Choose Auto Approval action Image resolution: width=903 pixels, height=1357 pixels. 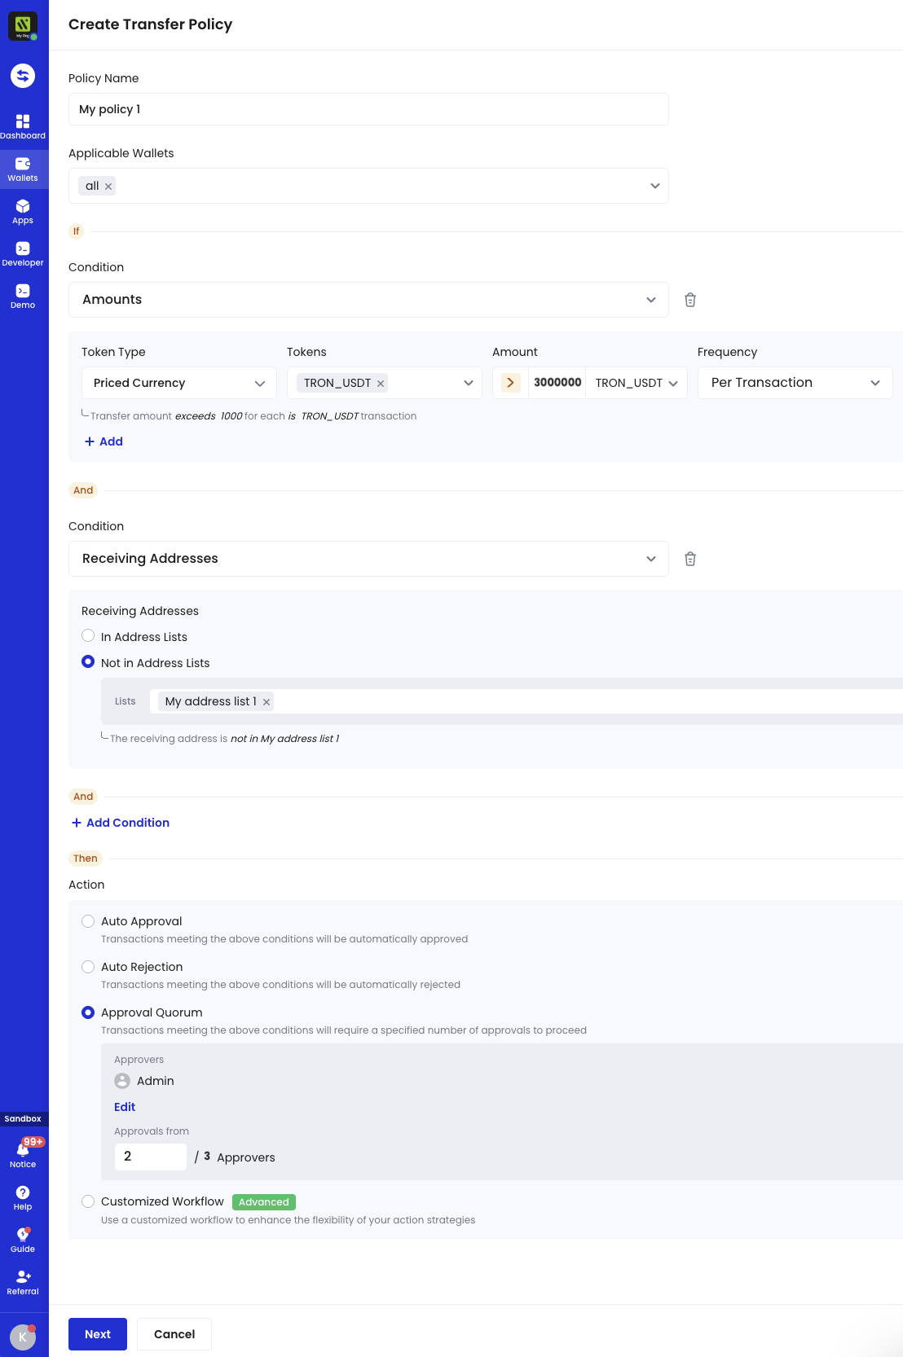point(88,921)
